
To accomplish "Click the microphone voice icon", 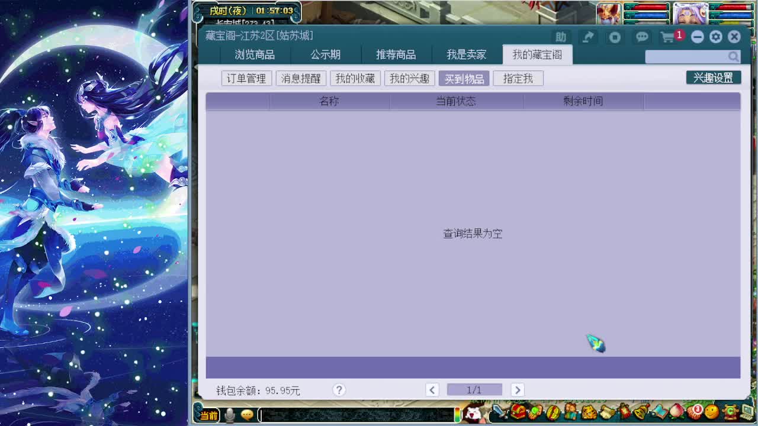I will click(230, 415).
